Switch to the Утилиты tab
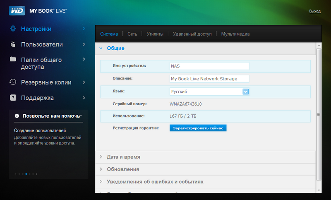This screenshot has height=200, width=331. click(x=155, y=34)
